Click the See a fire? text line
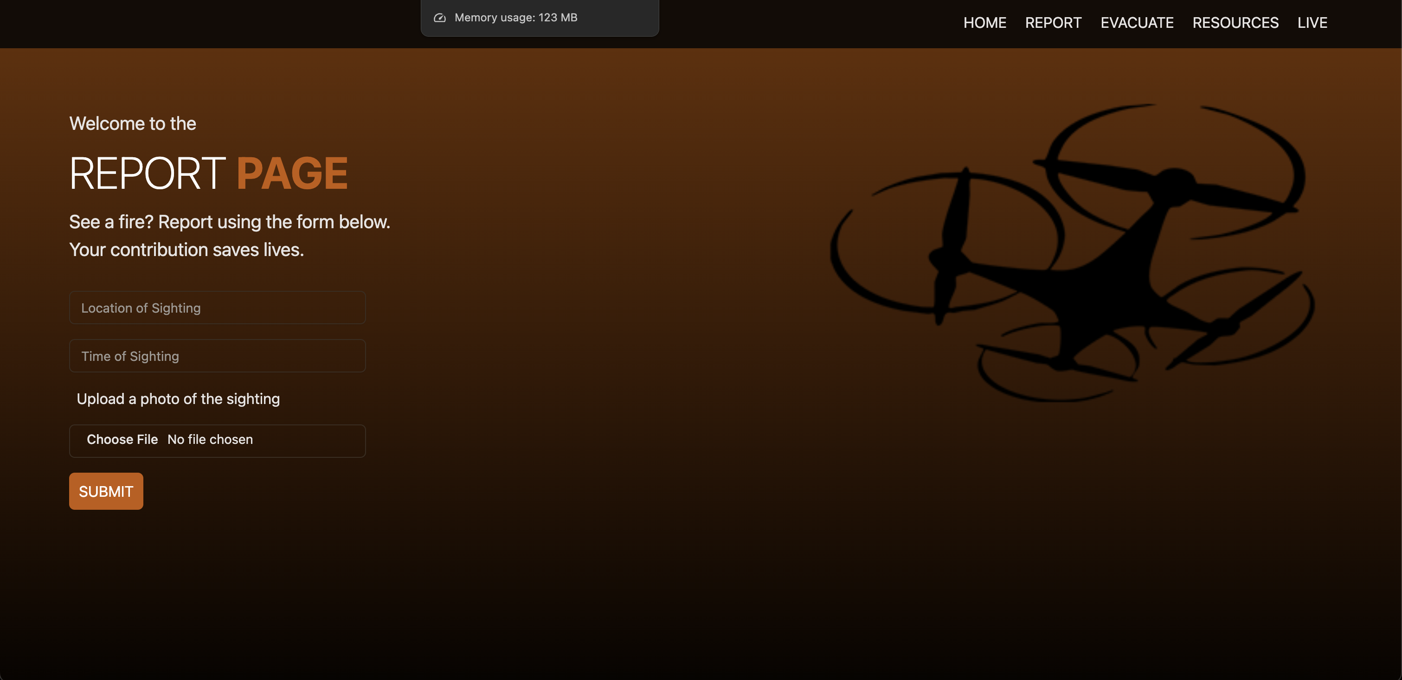 pos(229,222)
